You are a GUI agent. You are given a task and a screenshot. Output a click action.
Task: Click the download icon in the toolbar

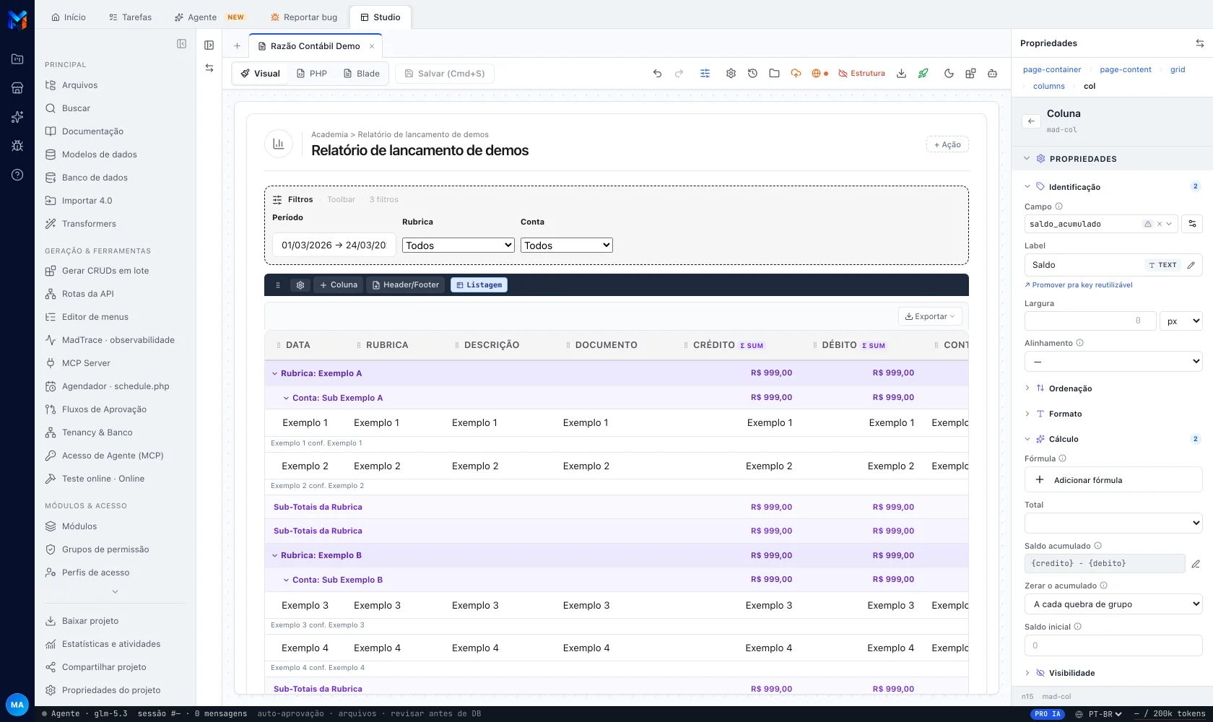[901, 74]
